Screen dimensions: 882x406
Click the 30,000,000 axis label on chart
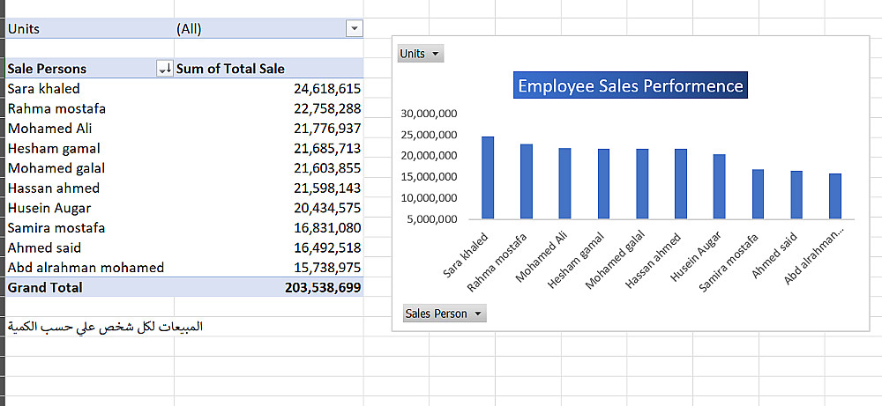428,114
